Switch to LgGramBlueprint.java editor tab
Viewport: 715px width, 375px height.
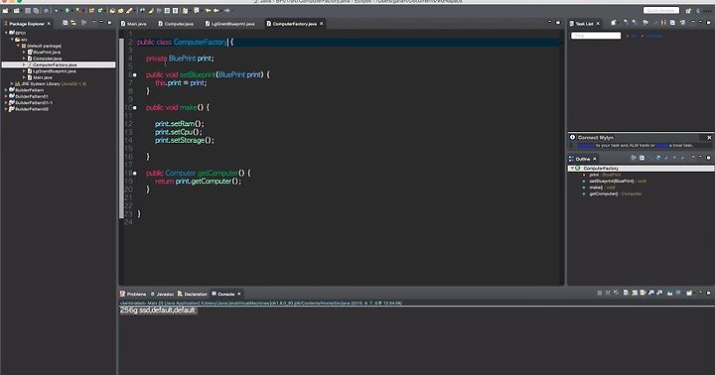point(229,24)
